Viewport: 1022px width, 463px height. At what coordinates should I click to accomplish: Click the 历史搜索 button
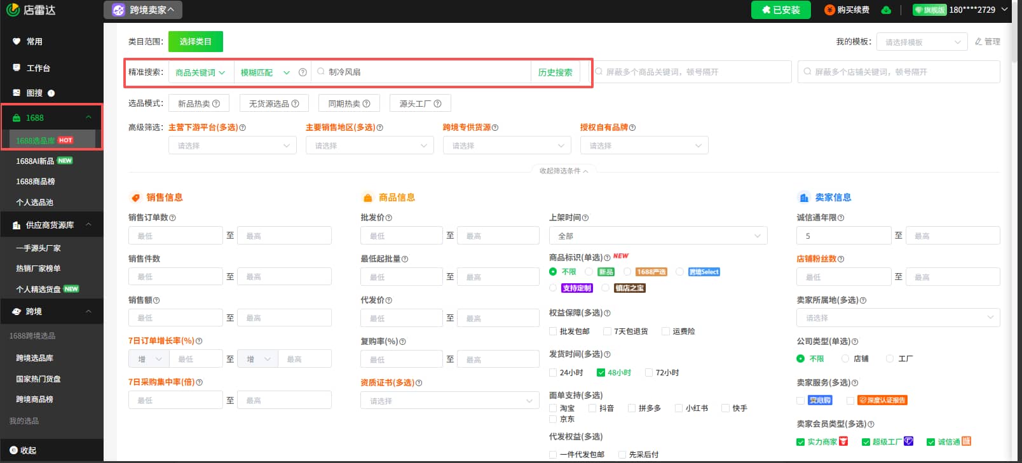[x=555, y=72]
